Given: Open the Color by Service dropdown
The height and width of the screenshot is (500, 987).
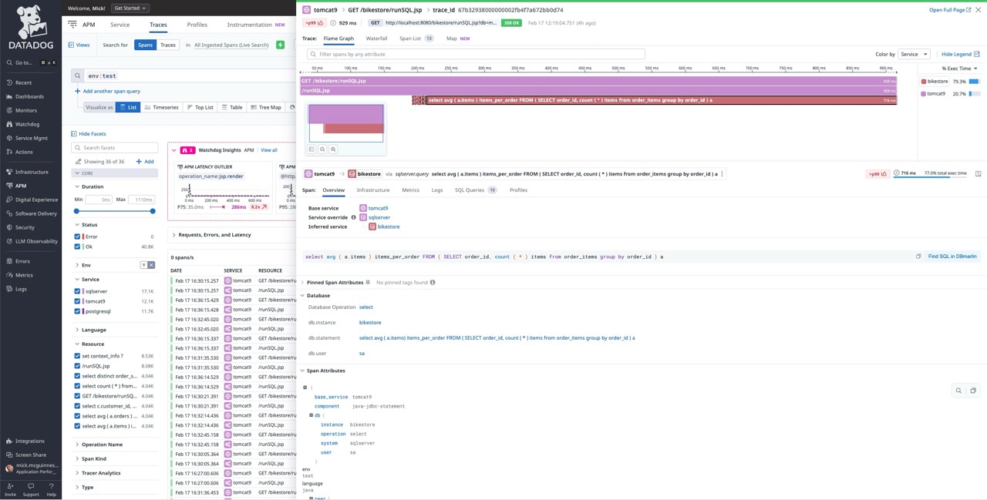Looking at the screenshot, I should [x=914, y=54].
